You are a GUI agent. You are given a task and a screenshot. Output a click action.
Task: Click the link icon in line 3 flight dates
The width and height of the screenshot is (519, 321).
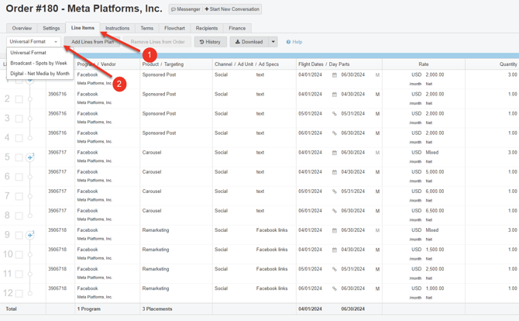pos(335,114)
